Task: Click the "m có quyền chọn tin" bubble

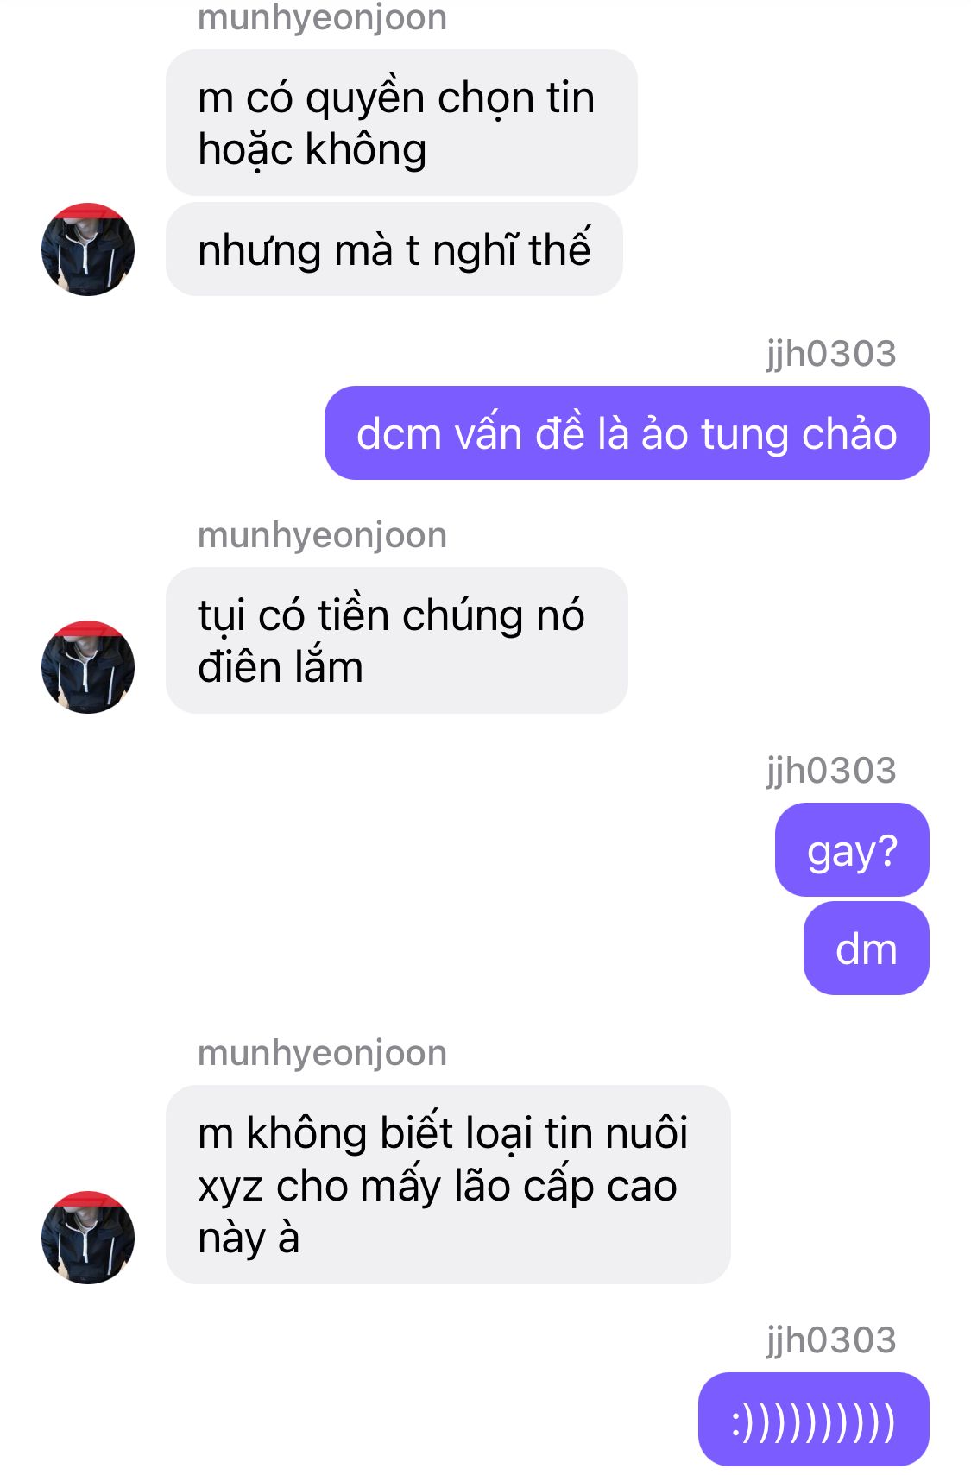Action: tap(401, 123)
